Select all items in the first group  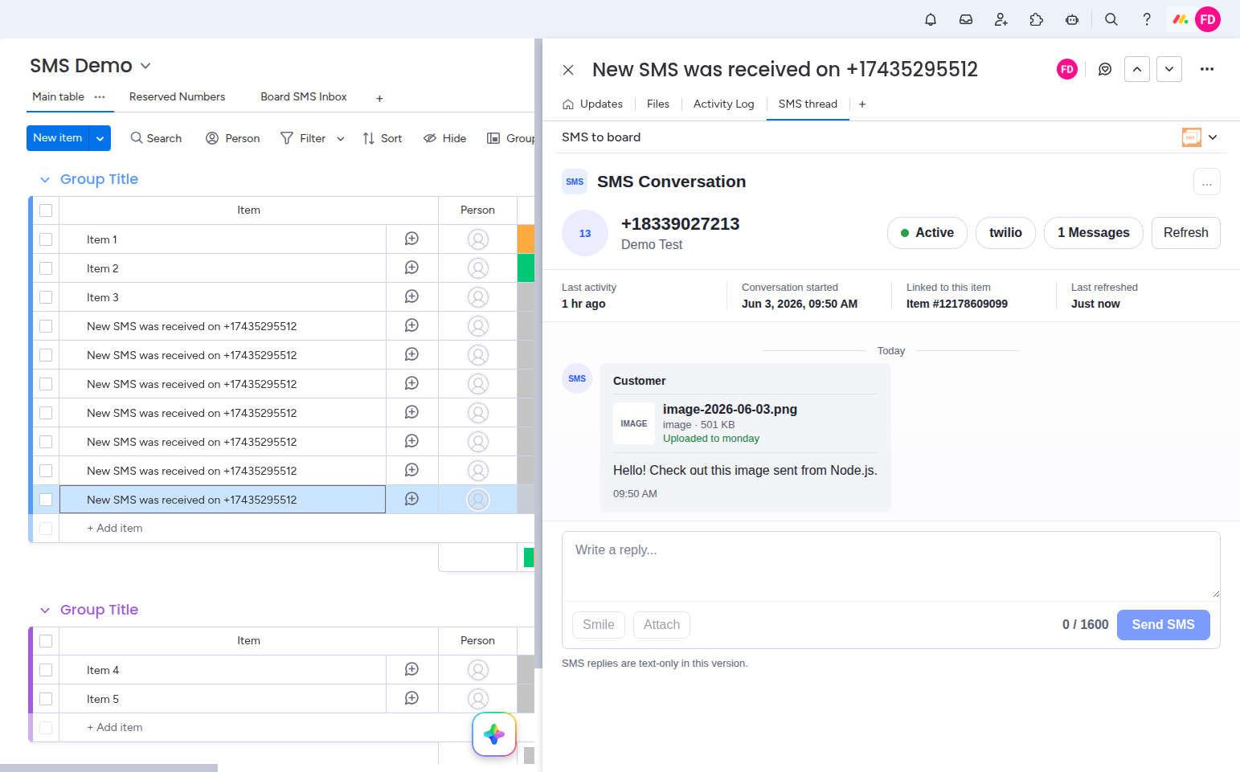[46, 210]
